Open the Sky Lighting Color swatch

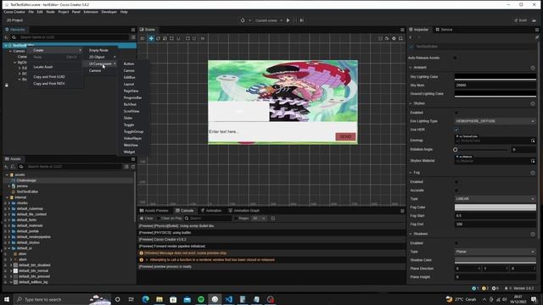coord(495,77)
